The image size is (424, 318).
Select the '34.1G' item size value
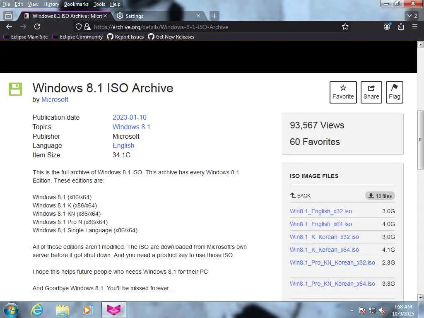tap(121, 155)
